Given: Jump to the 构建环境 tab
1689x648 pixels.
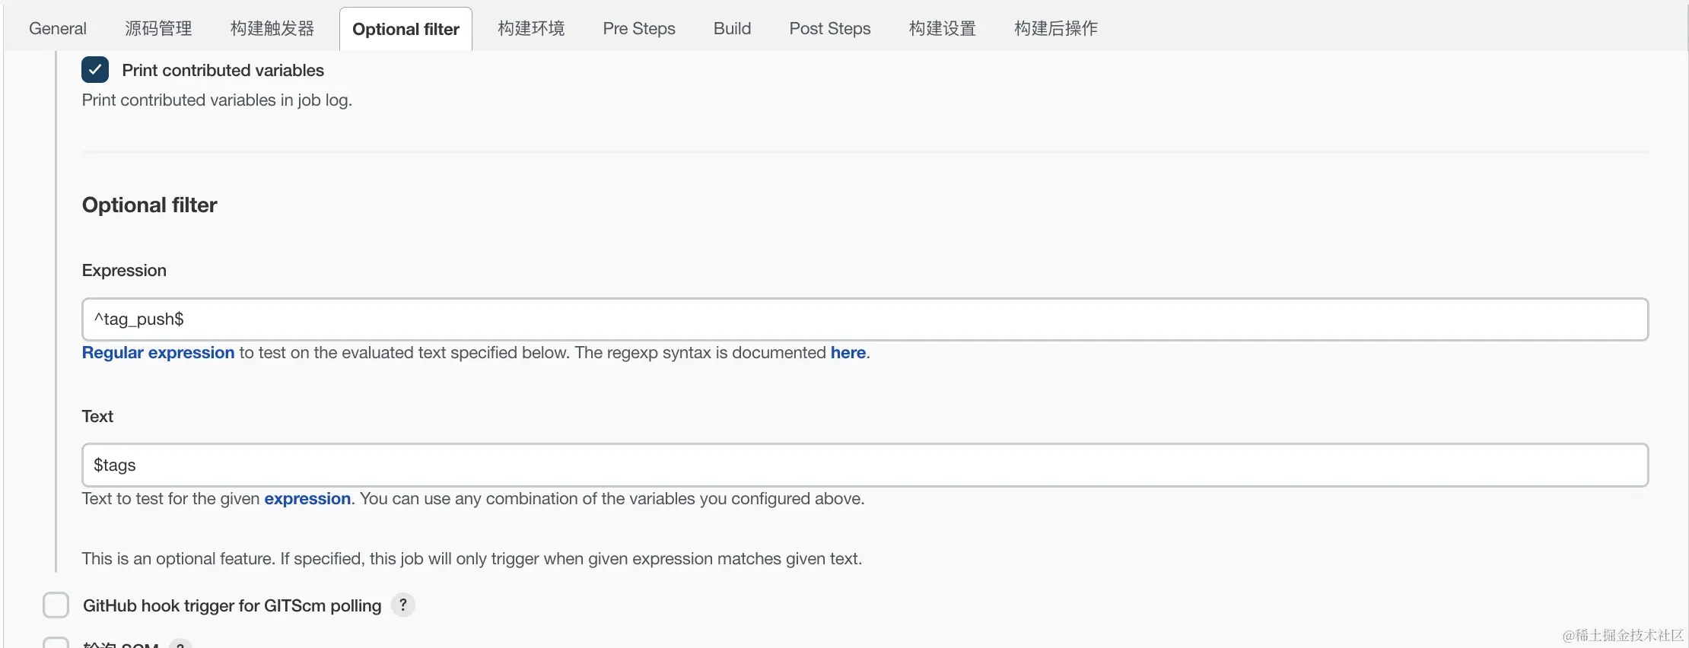Looking at the screenshot, I should coord(531,29).
